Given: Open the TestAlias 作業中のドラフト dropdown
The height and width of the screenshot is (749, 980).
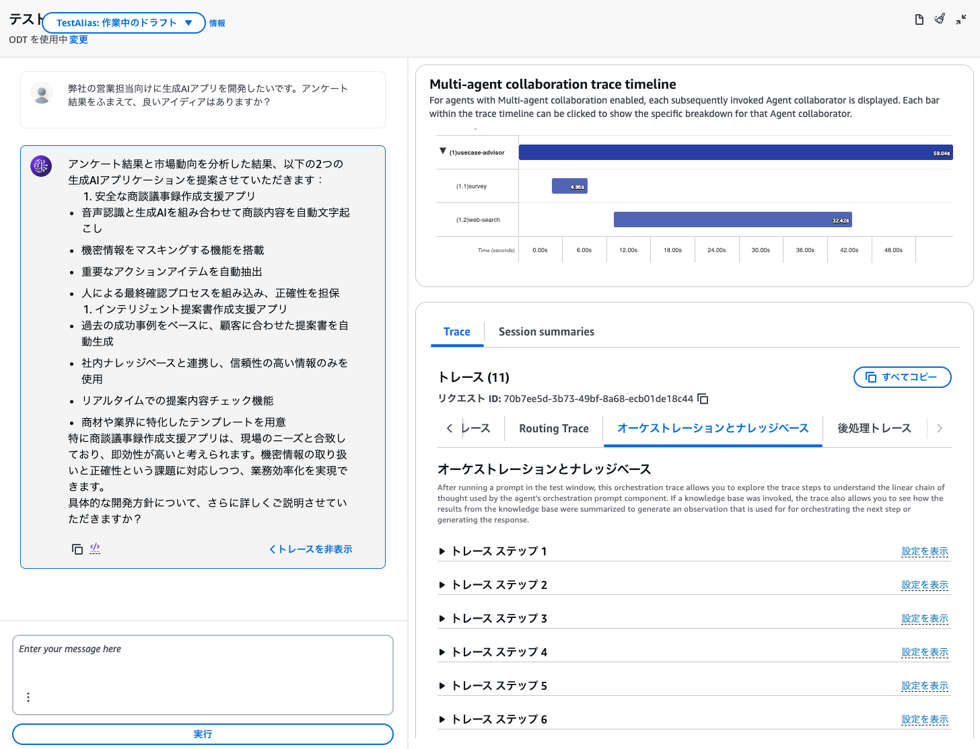Looking at the screenshot, I should point(124,23).
